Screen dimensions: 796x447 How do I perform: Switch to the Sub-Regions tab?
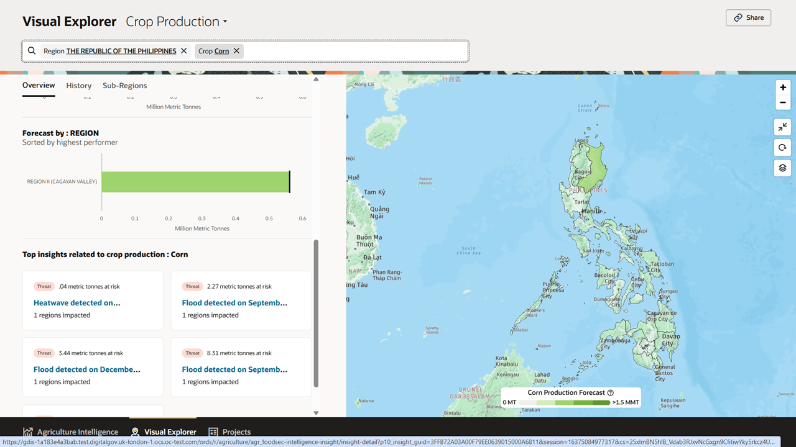click(124, 85)
